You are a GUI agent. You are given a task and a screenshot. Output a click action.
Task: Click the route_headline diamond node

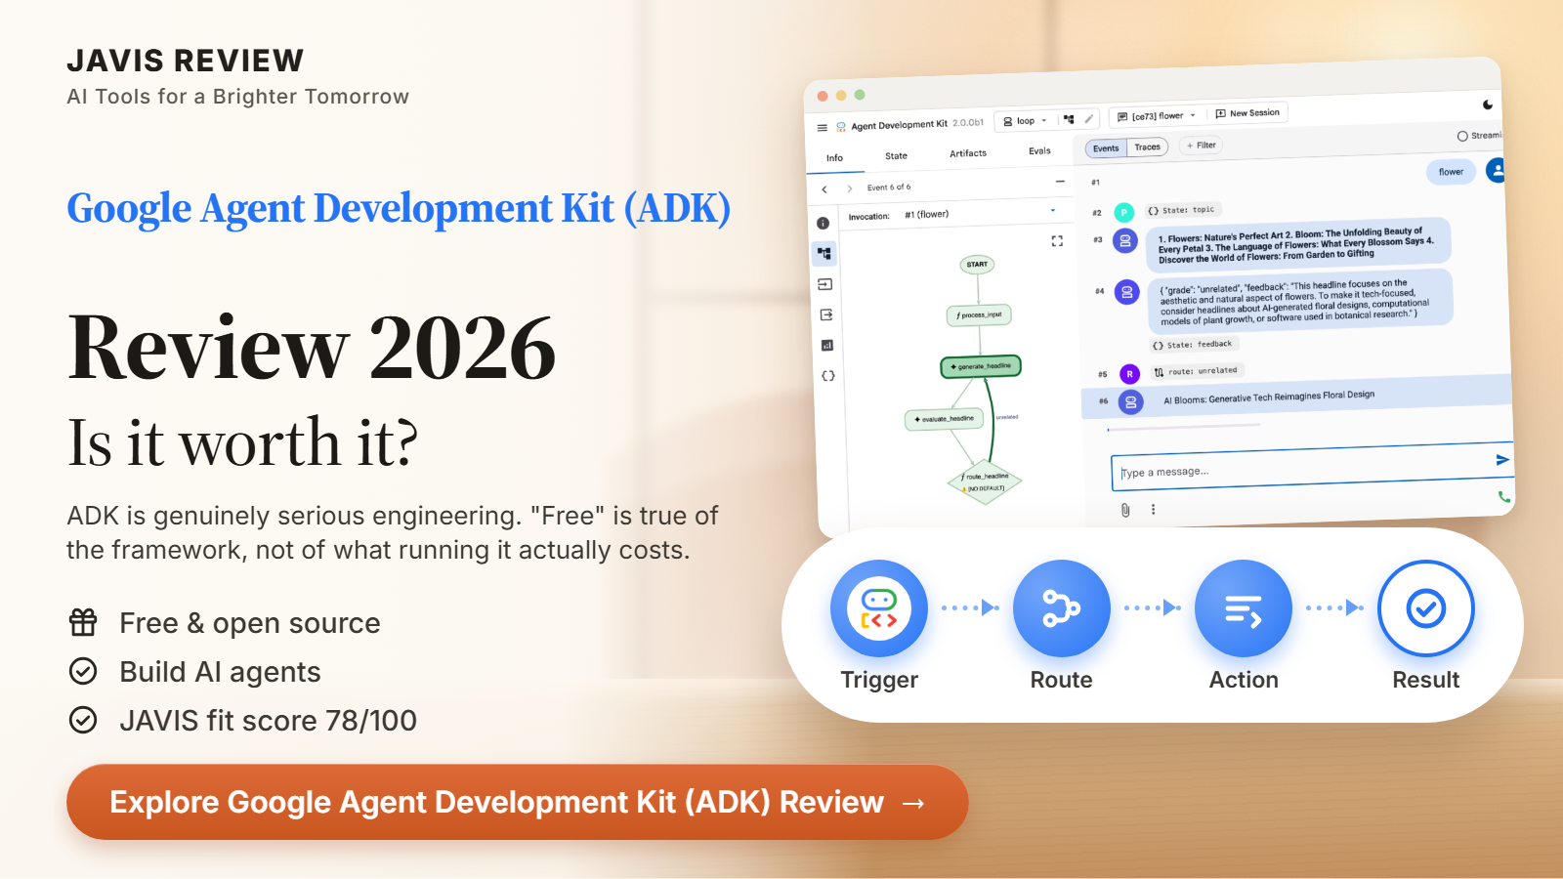(x=985, y=481)
